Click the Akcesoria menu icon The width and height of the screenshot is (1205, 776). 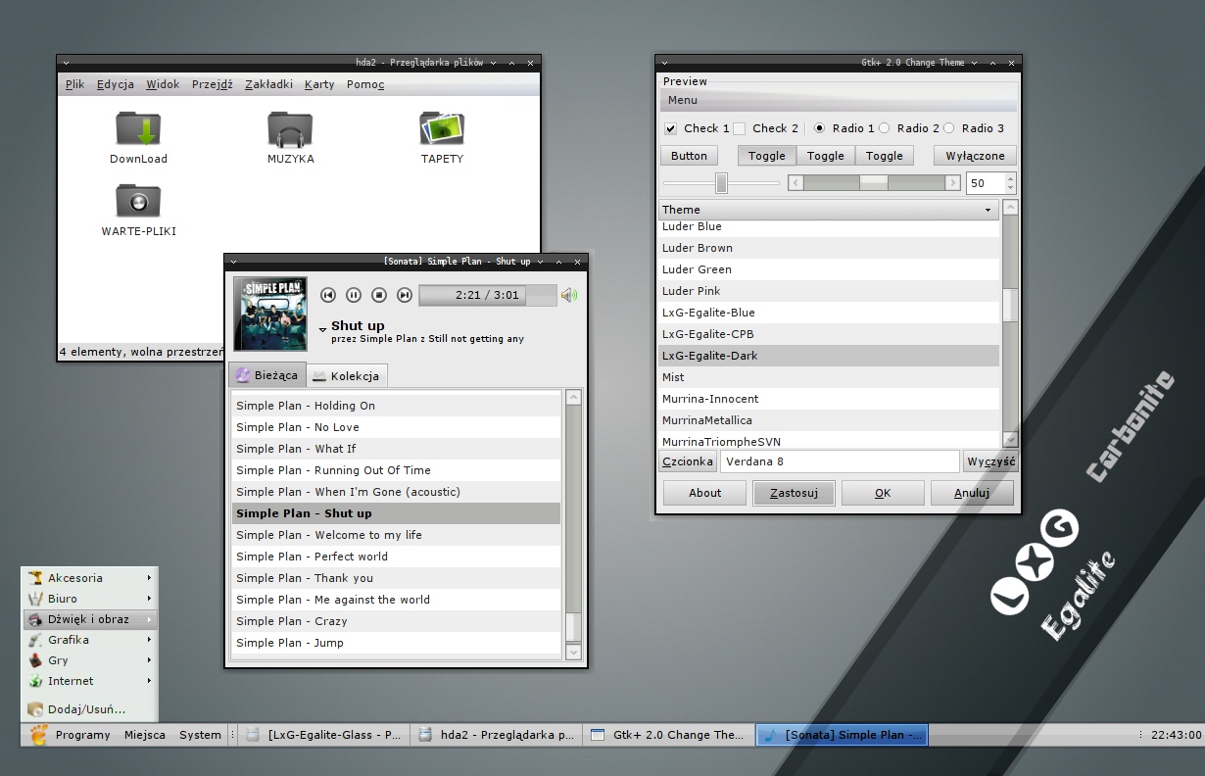point(36,578)
